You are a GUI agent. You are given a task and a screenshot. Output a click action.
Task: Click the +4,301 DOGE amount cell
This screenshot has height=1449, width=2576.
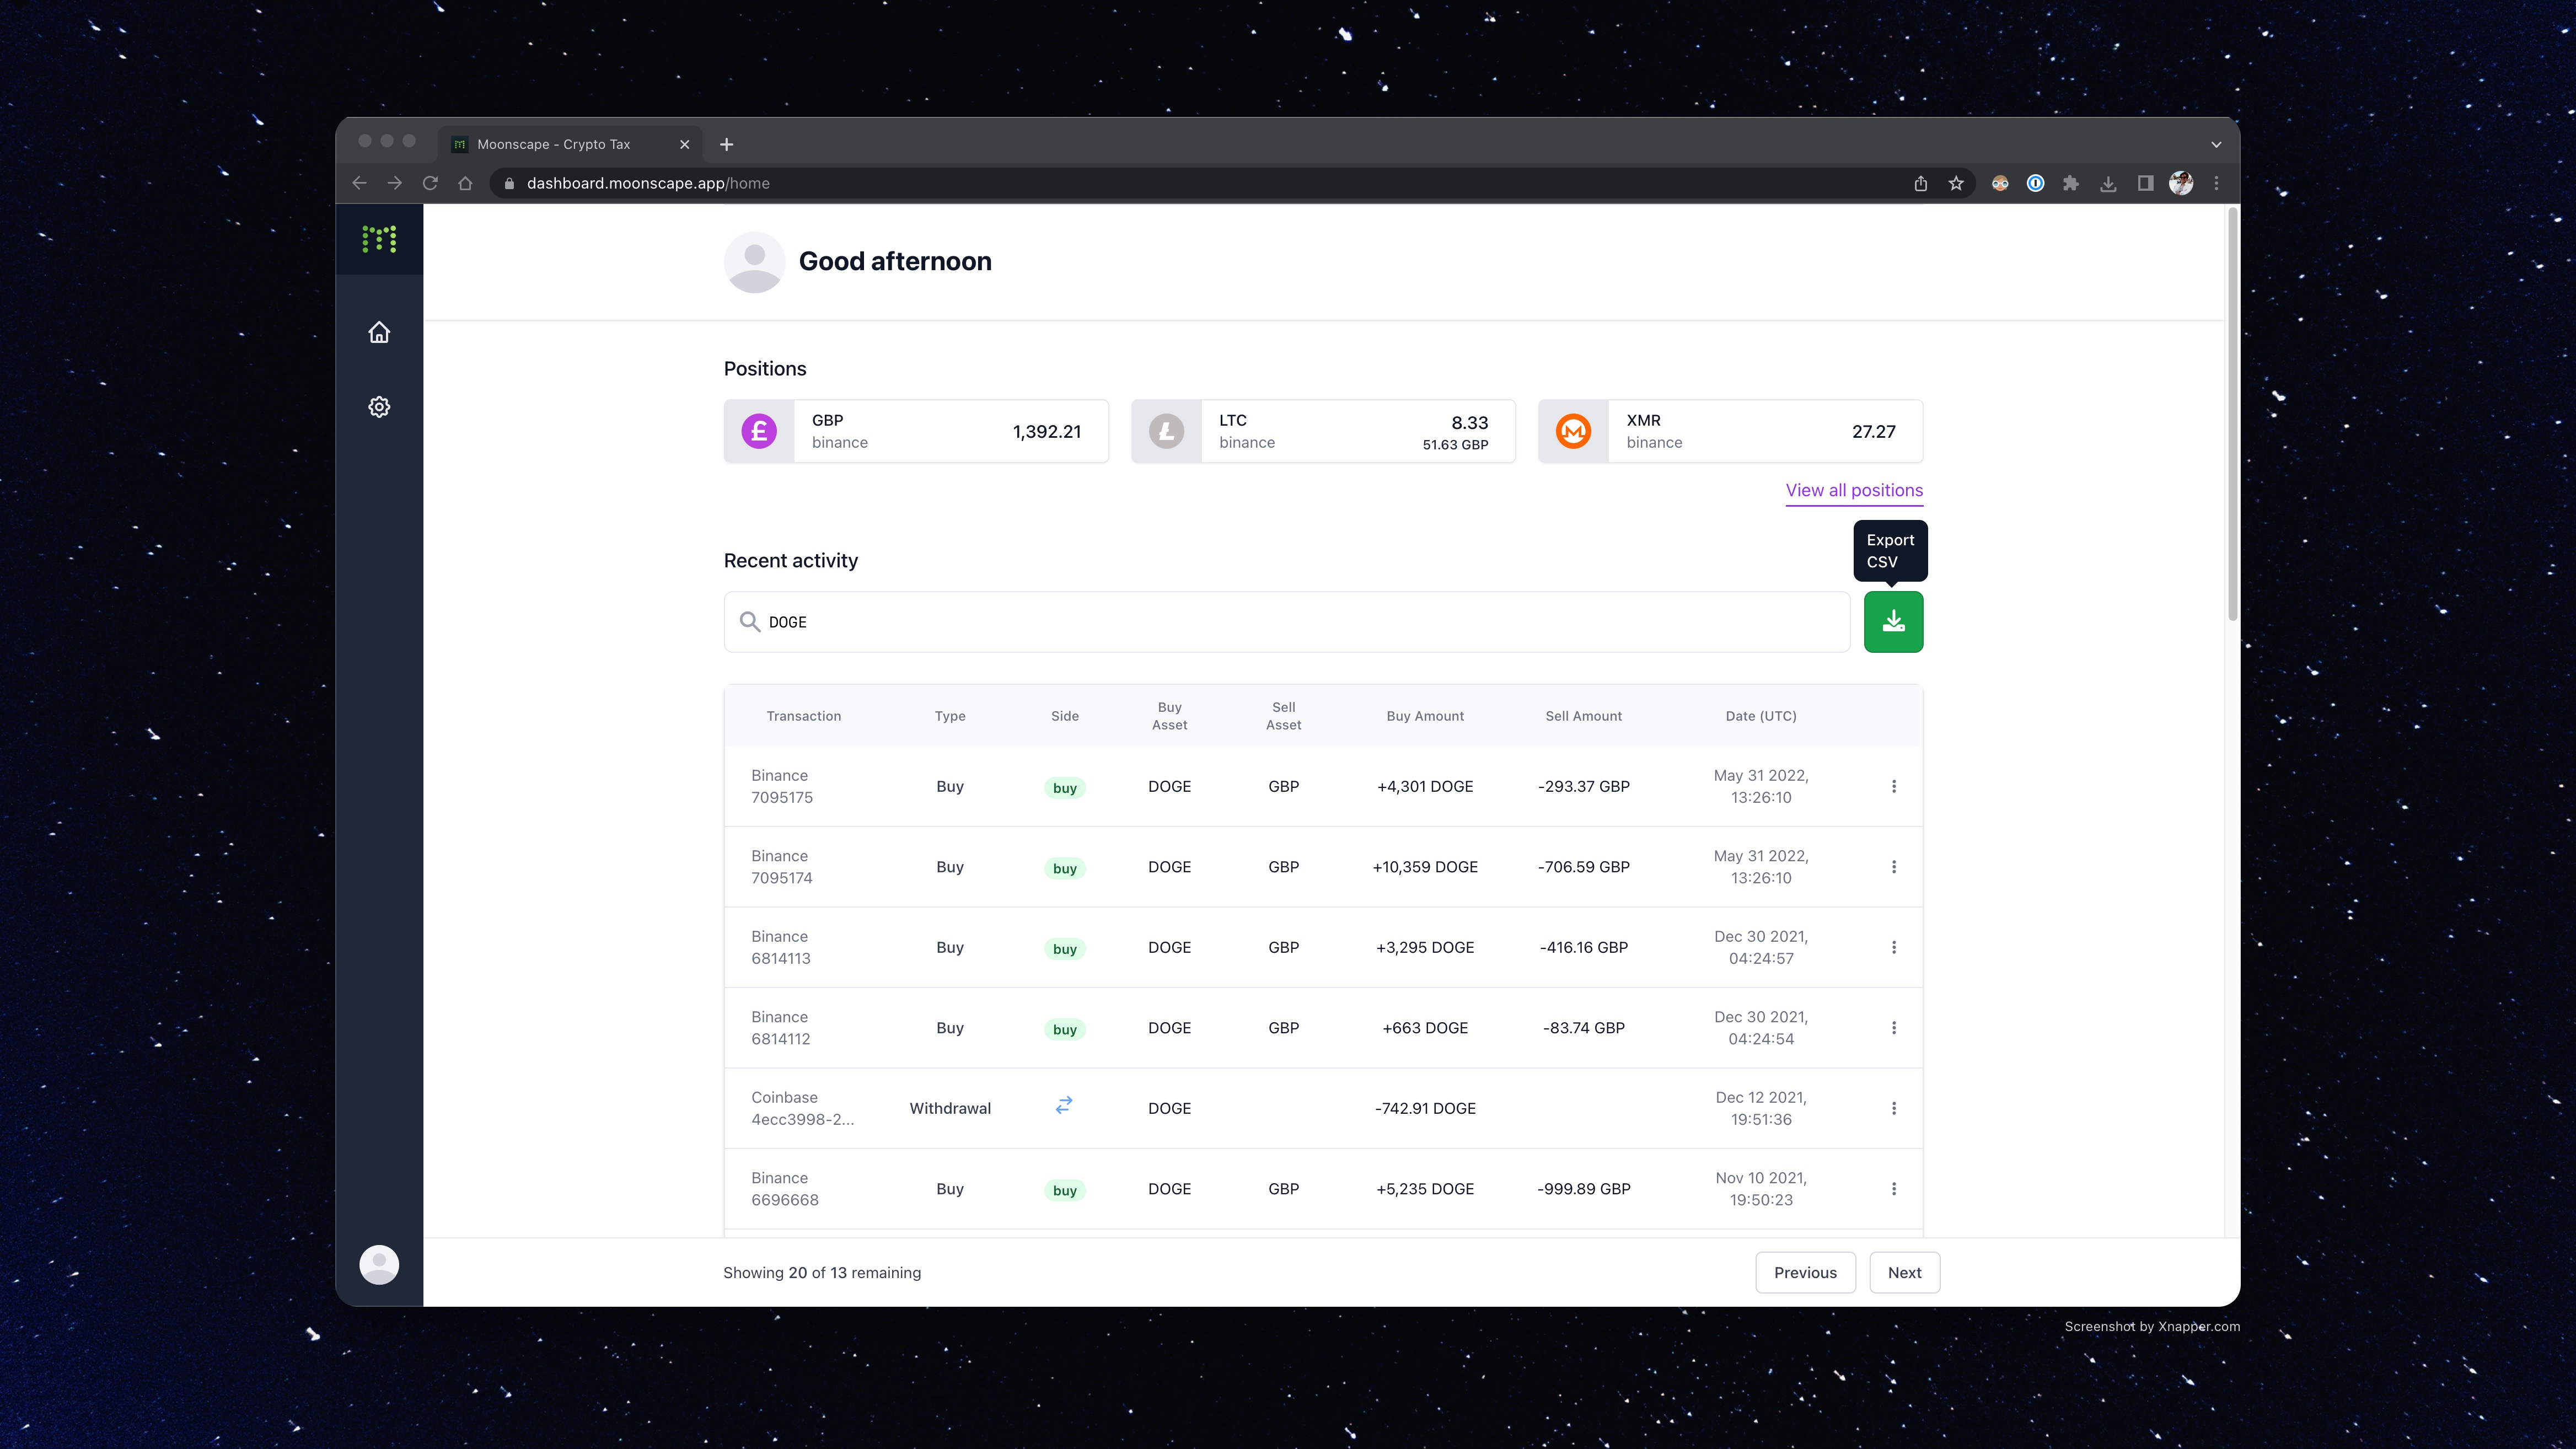click(1425, 786)
